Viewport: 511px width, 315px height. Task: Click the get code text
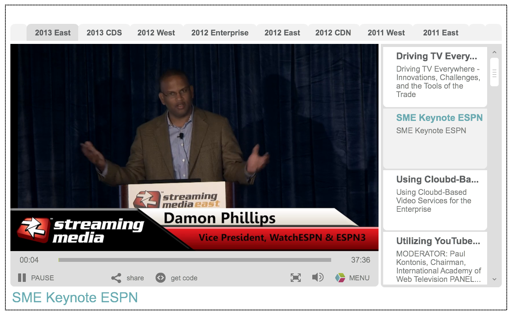184,278
